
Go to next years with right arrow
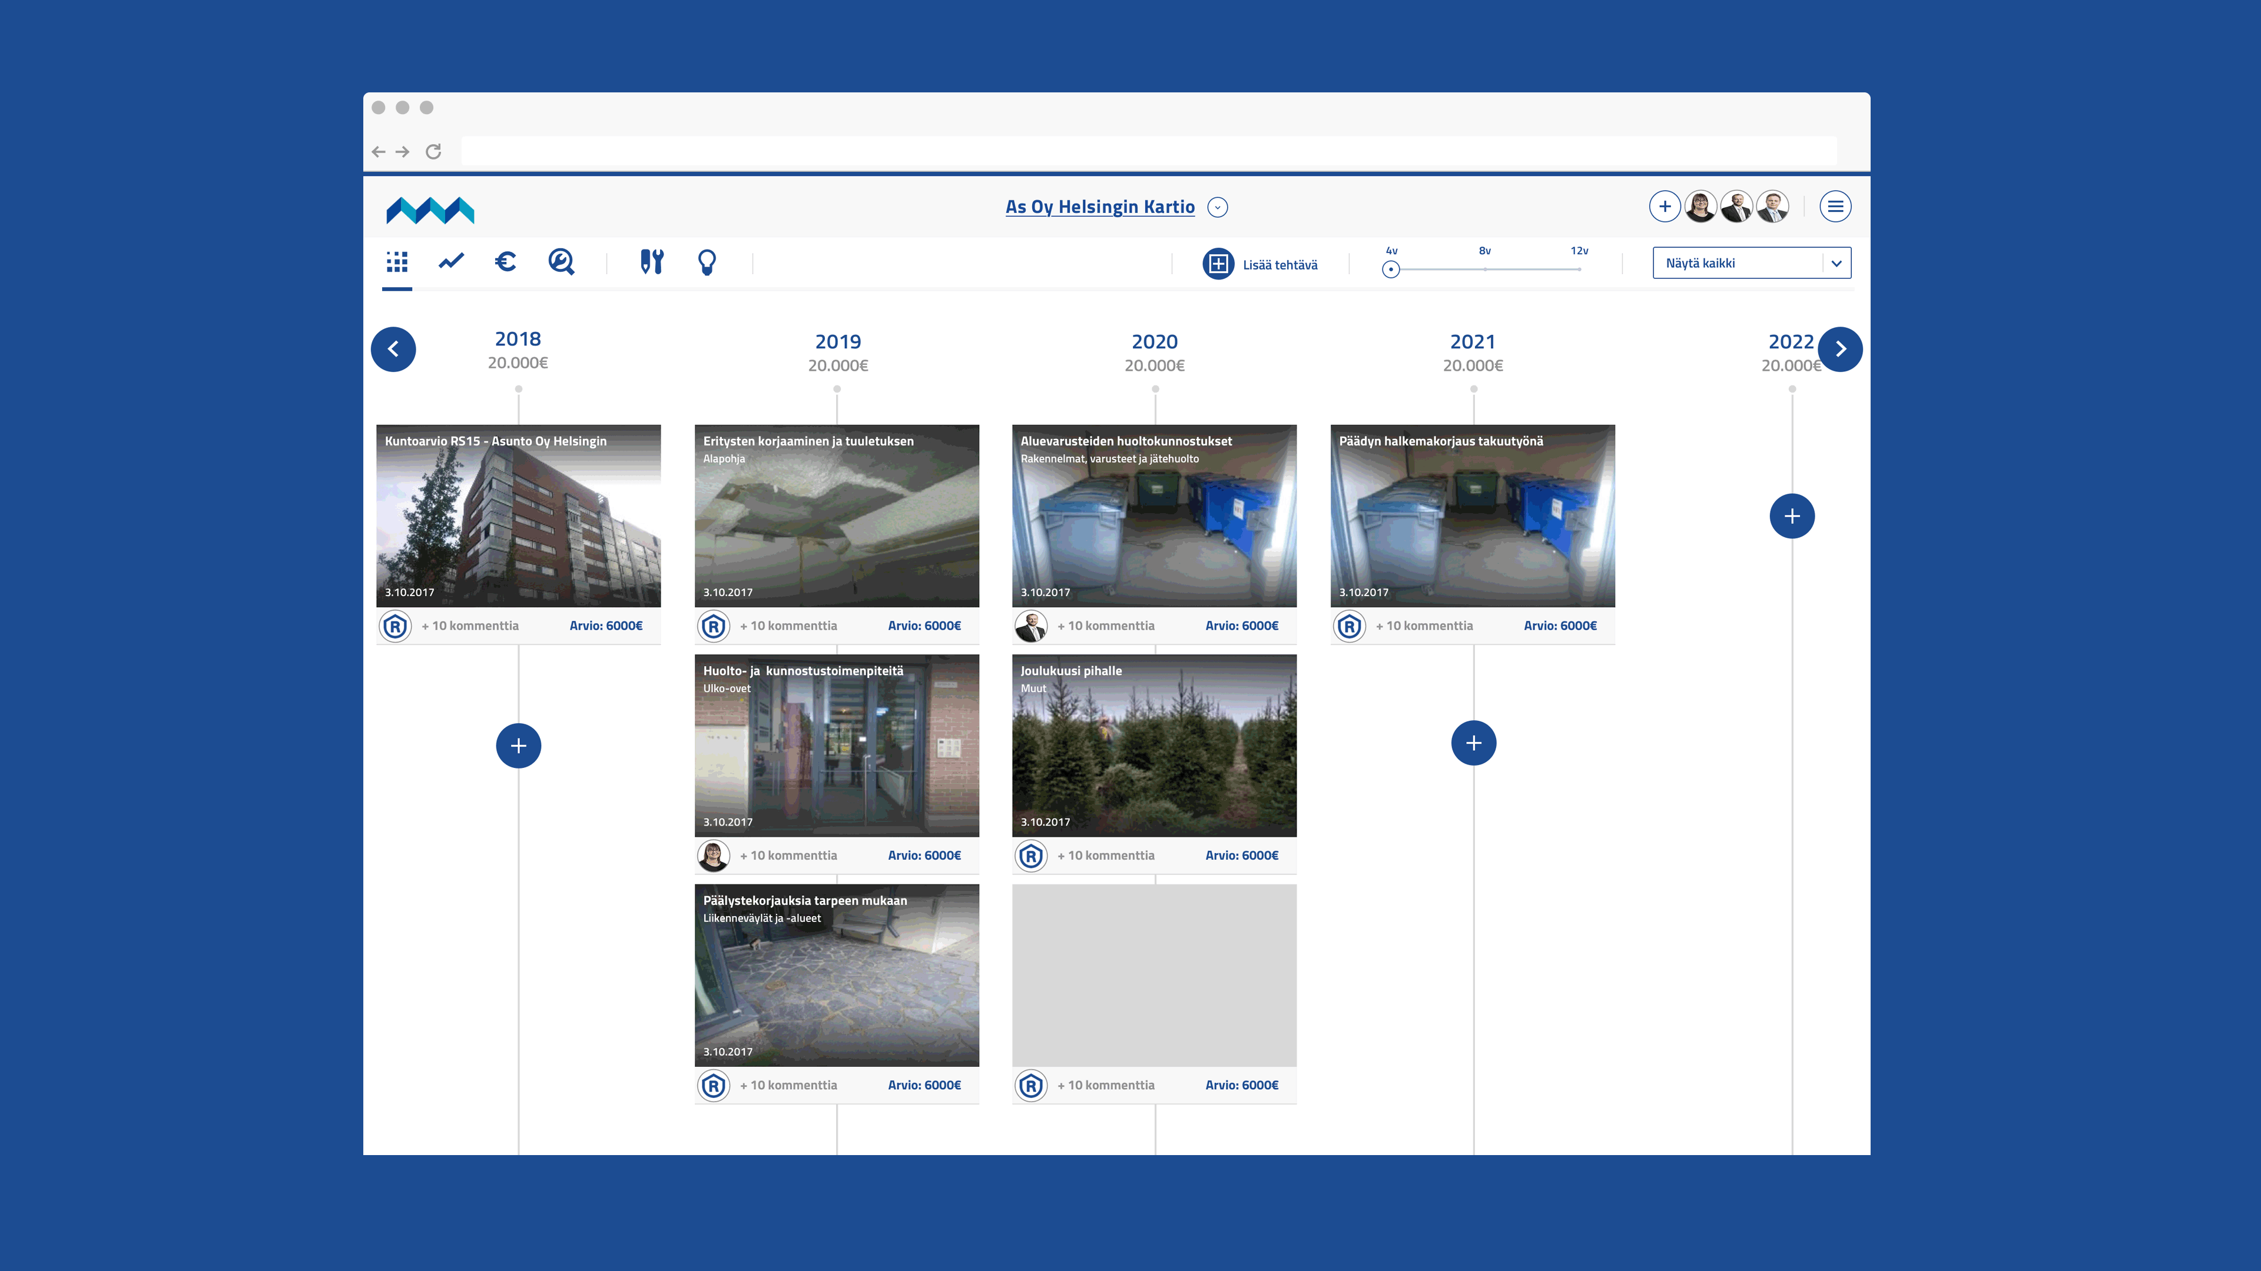pos(1841,349)
